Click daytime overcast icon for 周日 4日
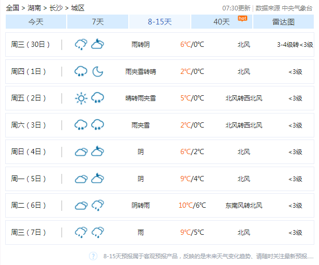The height and width of the screenshot is (265, 319). pyautogui.click(x=81, y=152)
